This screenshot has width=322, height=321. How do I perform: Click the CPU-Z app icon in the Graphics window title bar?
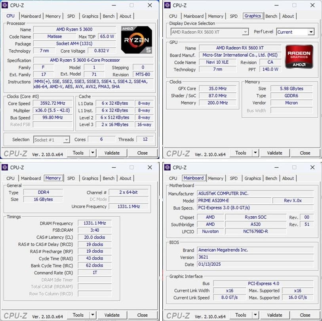pyautogui.click(x=168, y=5)
